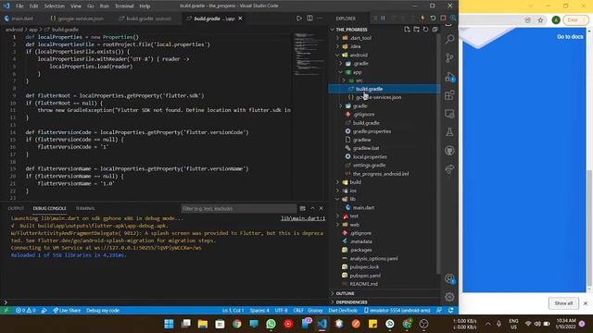The height and width of the screenshot is (333, 593).
Task: Expand the src folder under app
Action: [344, 80]
